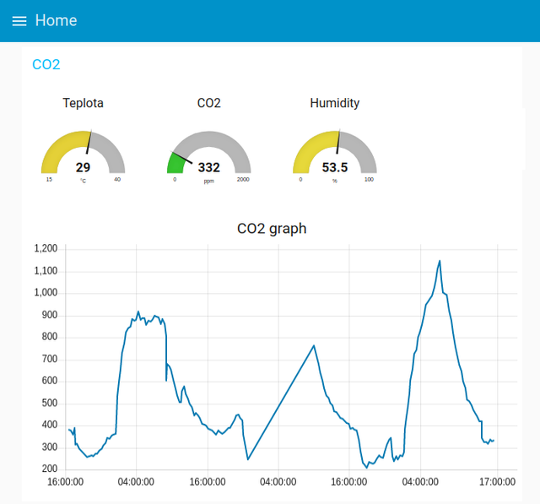Click the 332 CO2 reading

208,167
